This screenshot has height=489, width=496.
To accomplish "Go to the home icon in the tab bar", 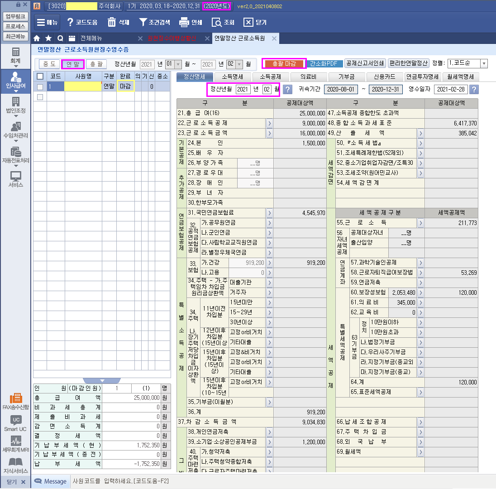I will [x=37, y=38].
